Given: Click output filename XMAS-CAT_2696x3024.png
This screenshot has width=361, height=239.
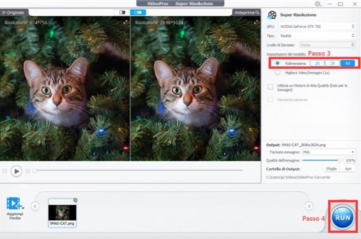Looking at the screenshot, I should (x=303, y=145).
